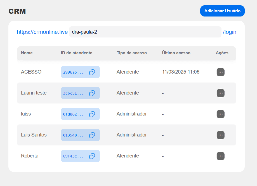The height and width of the screenshot is (186, 257).
Task: Open Roberta's three-dot actions menu
Action: [x=220, y=156]
